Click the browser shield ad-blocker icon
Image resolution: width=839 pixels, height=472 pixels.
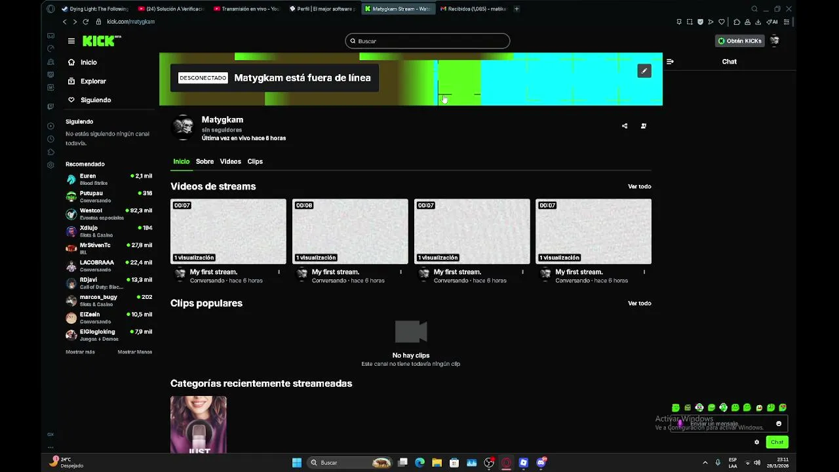pos(700,22)
